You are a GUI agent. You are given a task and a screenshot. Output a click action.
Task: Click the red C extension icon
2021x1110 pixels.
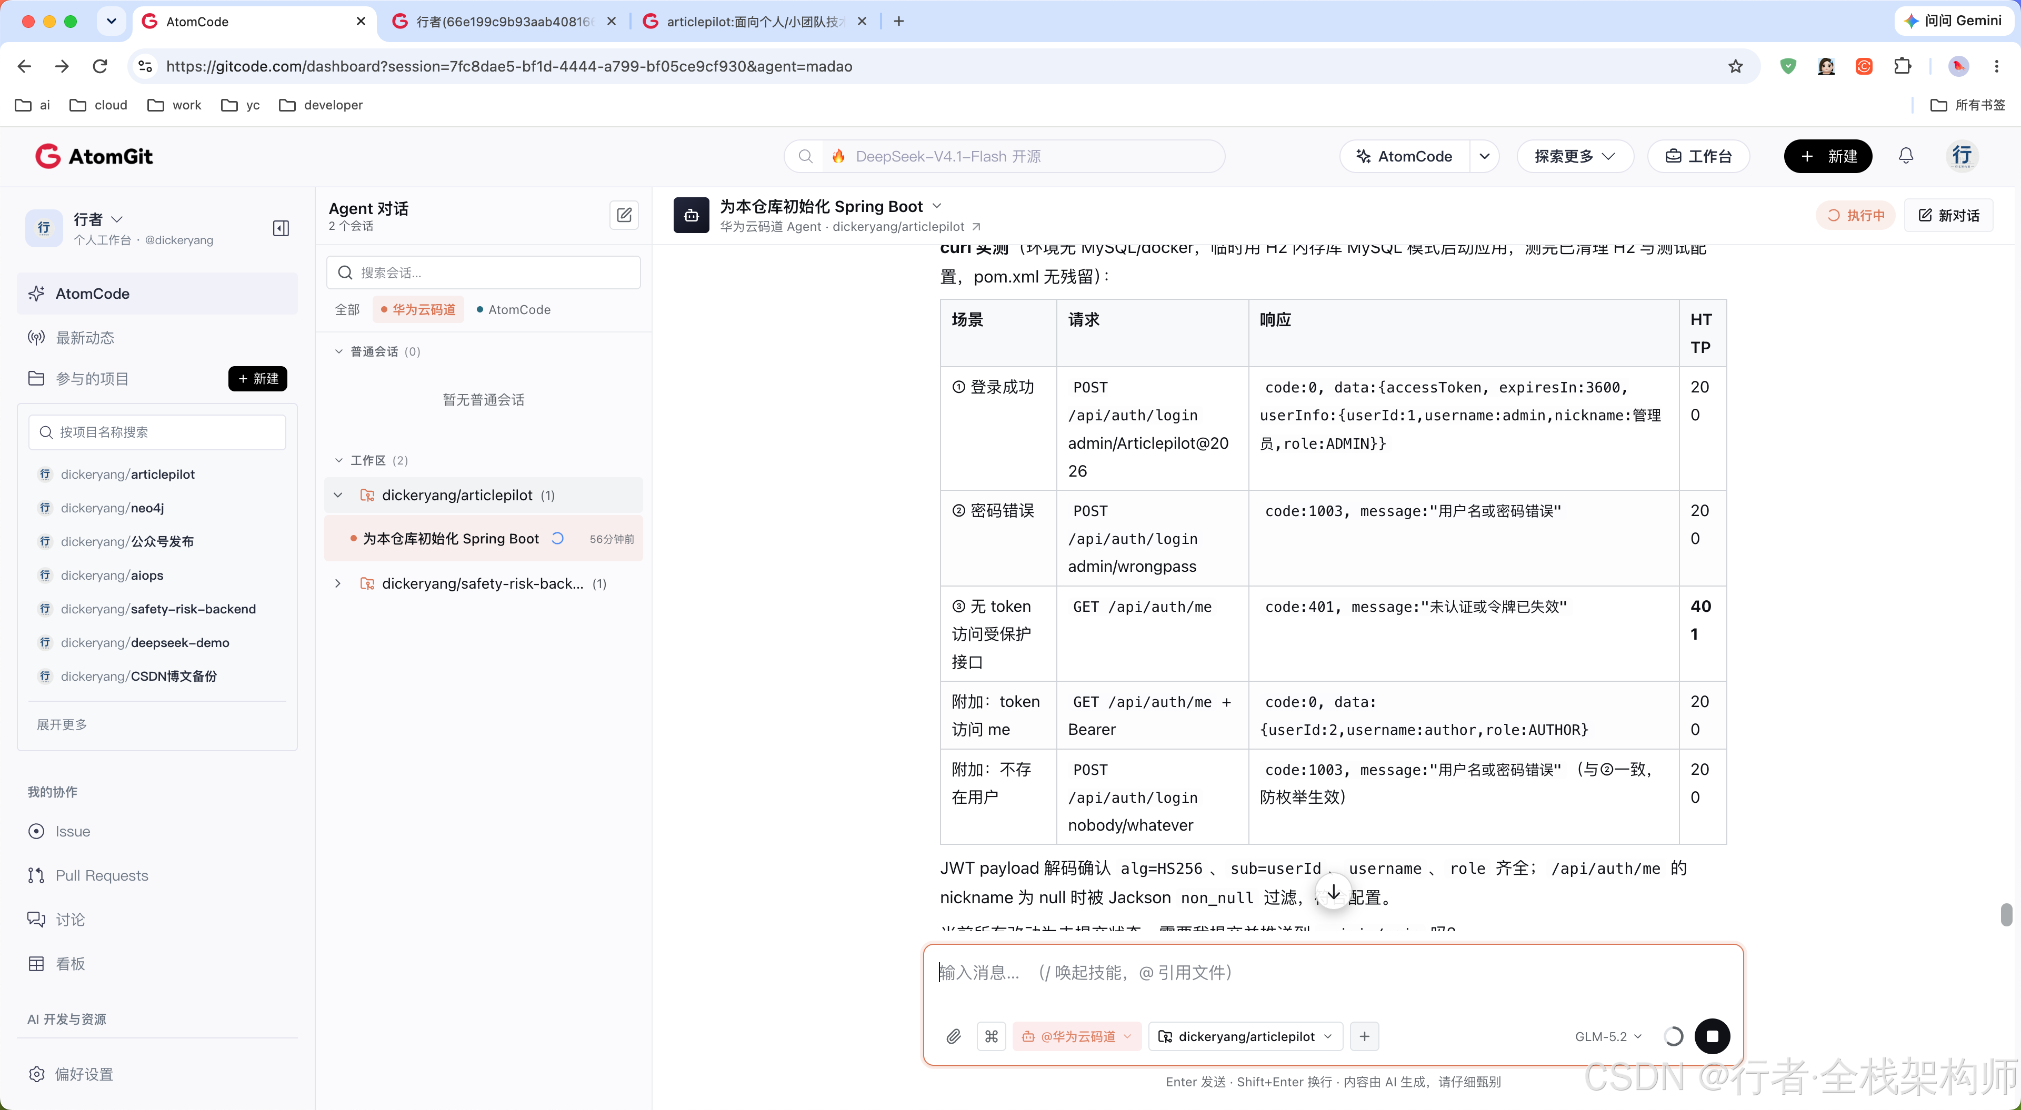[1864, 66]
